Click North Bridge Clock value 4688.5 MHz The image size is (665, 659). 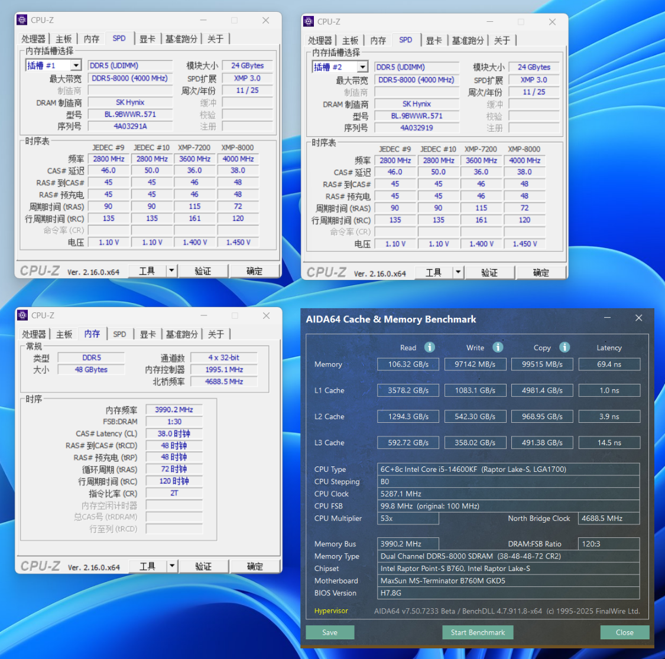(609, 518)
